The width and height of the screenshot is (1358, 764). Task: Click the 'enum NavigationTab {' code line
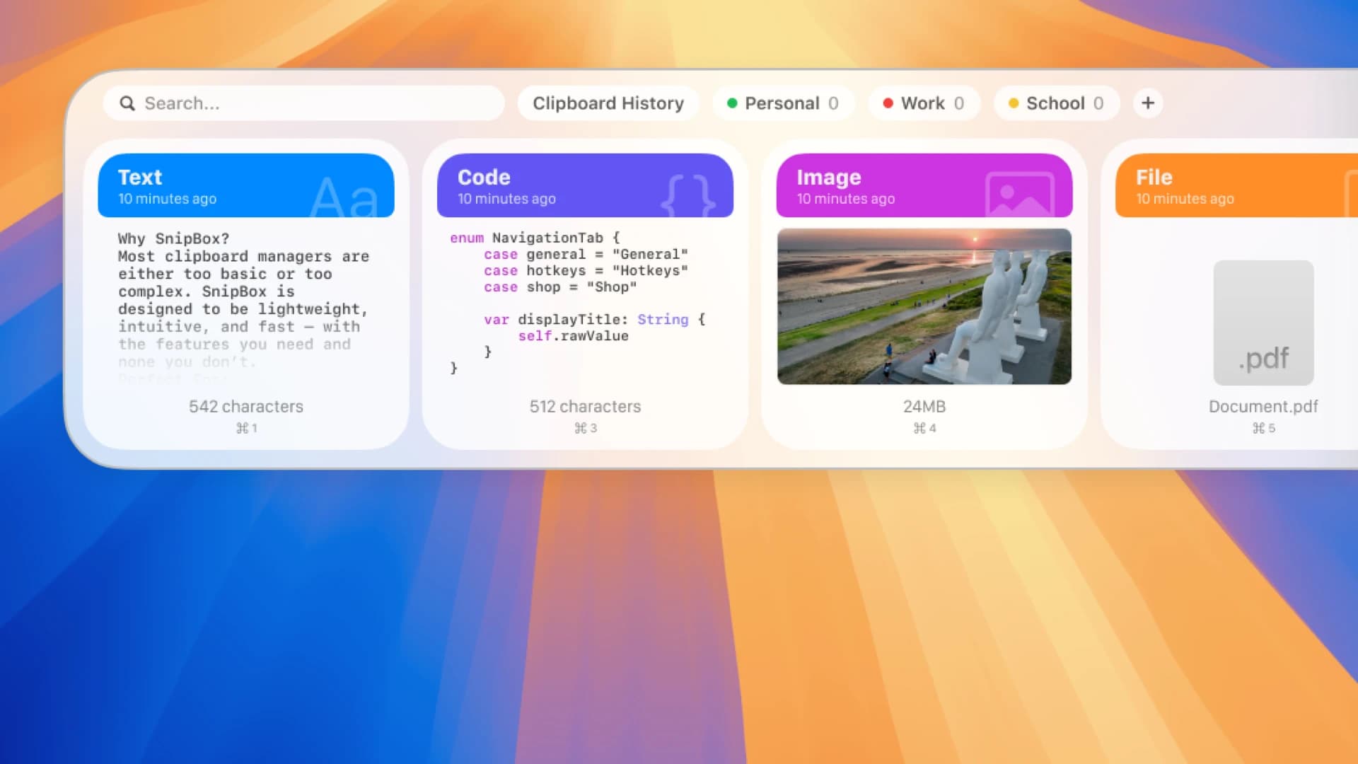pos(535,238)
